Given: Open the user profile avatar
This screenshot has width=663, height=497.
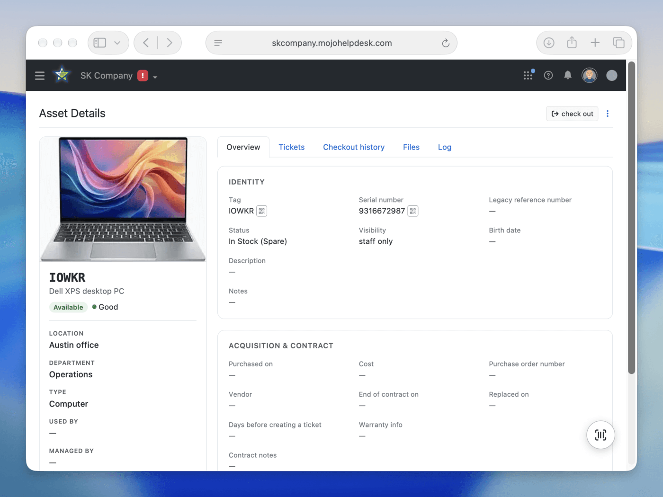Looking at the screenshot, I should 590,75.
